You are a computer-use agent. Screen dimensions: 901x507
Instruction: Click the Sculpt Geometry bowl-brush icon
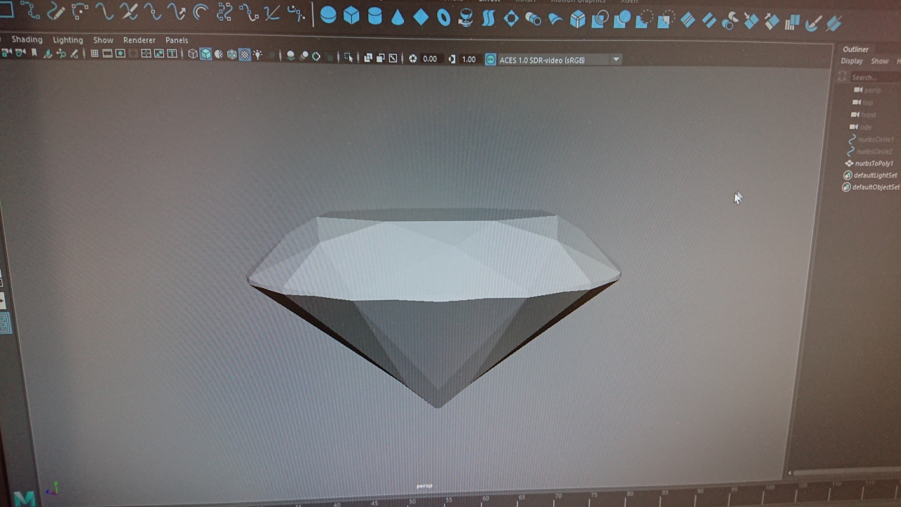(814, 24)
